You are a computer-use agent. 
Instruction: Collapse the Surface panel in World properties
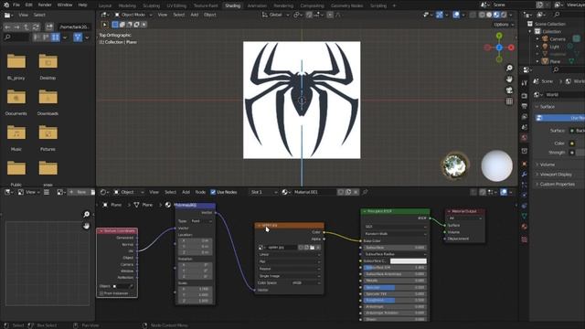(547, 107)
